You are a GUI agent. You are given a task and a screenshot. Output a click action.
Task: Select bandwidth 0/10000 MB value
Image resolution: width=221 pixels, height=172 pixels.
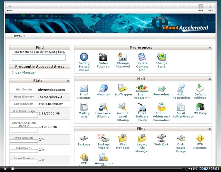pos(48,127)
